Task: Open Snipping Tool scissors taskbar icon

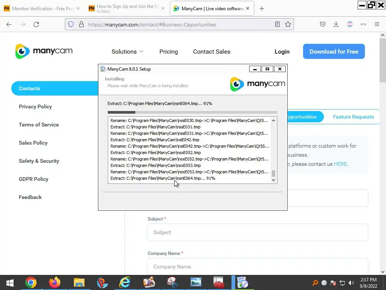Action: (172, 282)
